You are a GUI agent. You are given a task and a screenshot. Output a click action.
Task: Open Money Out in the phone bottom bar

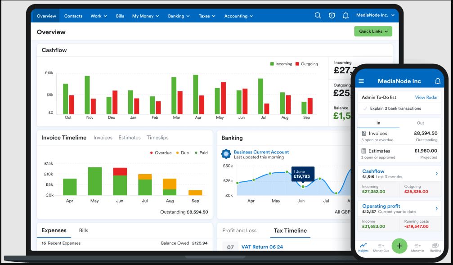click(381, 247)
